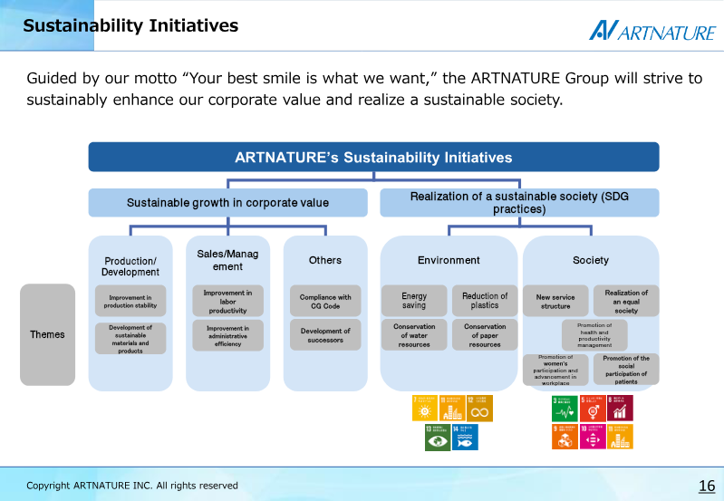724x501 pixels.
Task: Click SDG 11 cities icon under Society
Action: coord(620,437)
